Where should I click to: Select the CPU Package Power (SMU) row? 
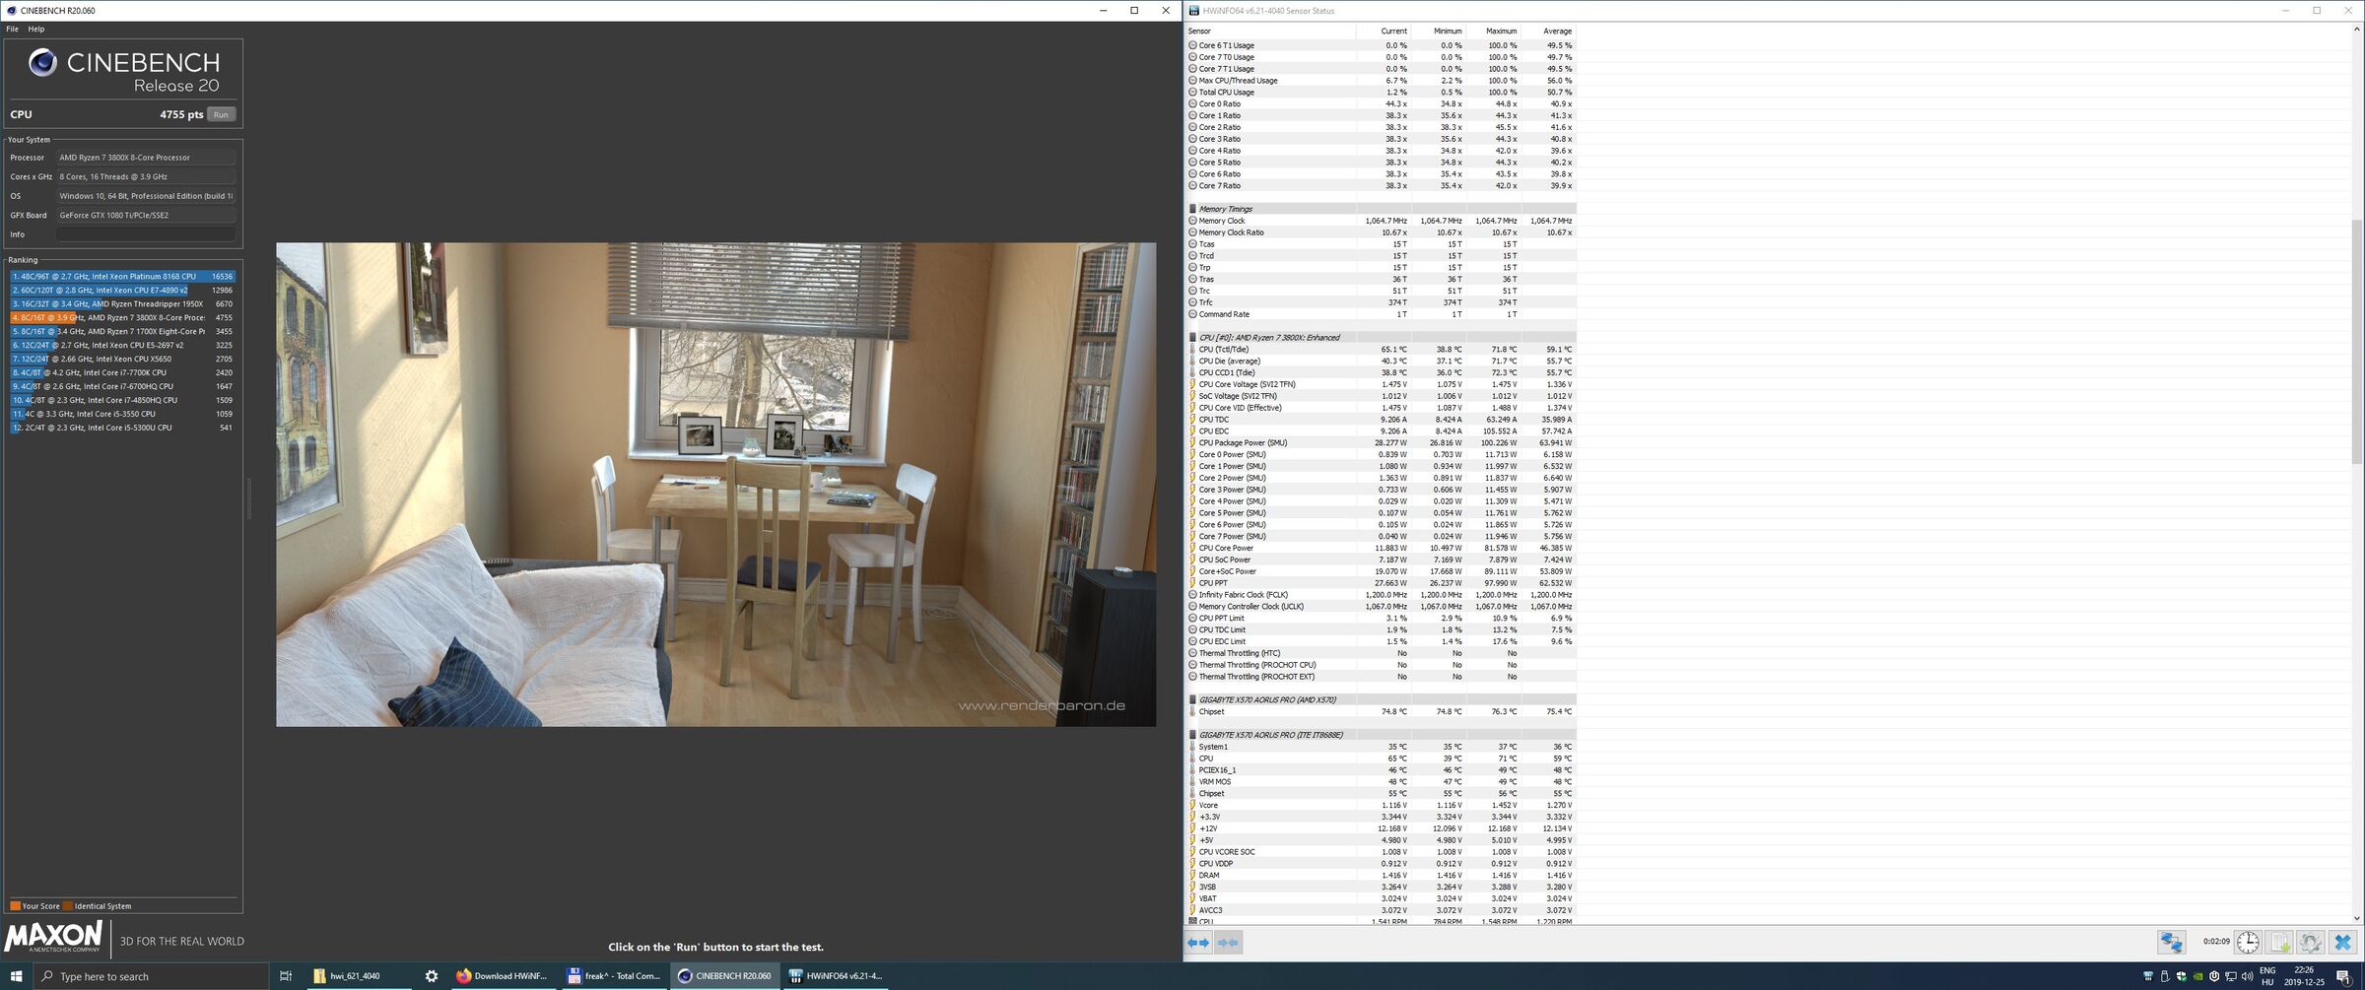[x=1381, y=443]
